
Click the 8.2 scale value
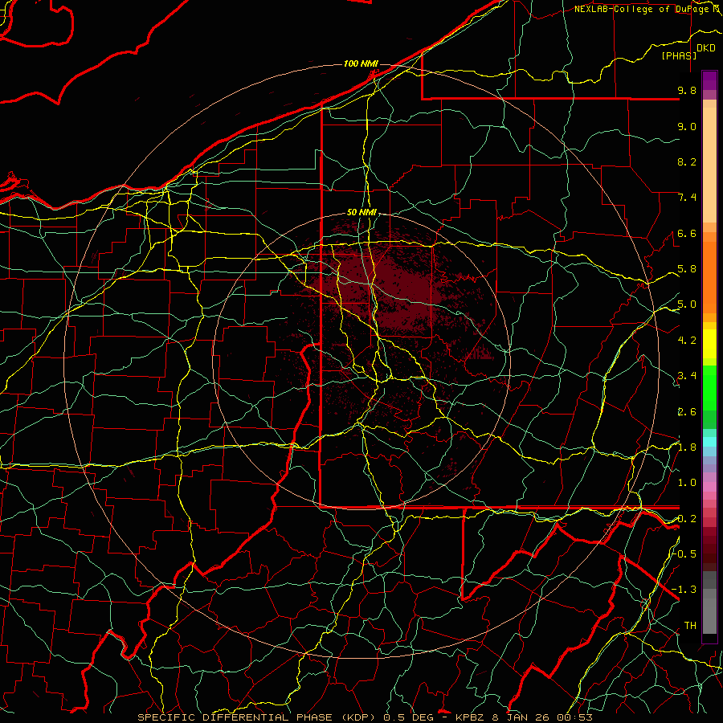click(687, 162)
